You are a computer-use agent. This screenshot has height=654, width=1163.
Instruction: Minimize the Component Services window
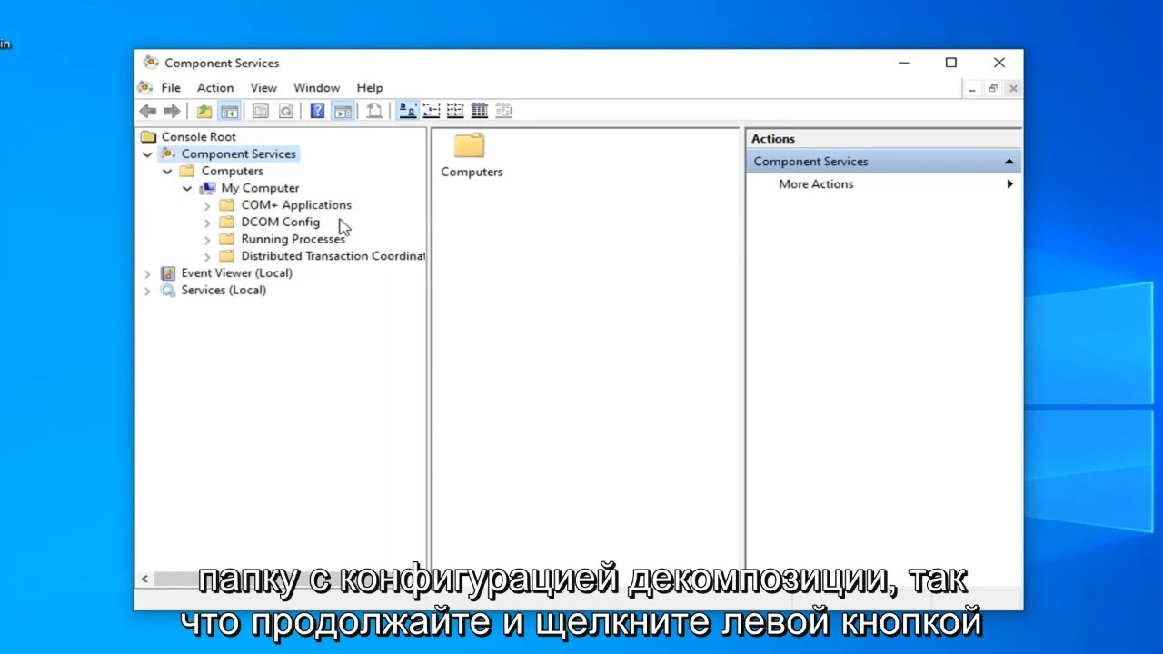click(x=903, y=63)
